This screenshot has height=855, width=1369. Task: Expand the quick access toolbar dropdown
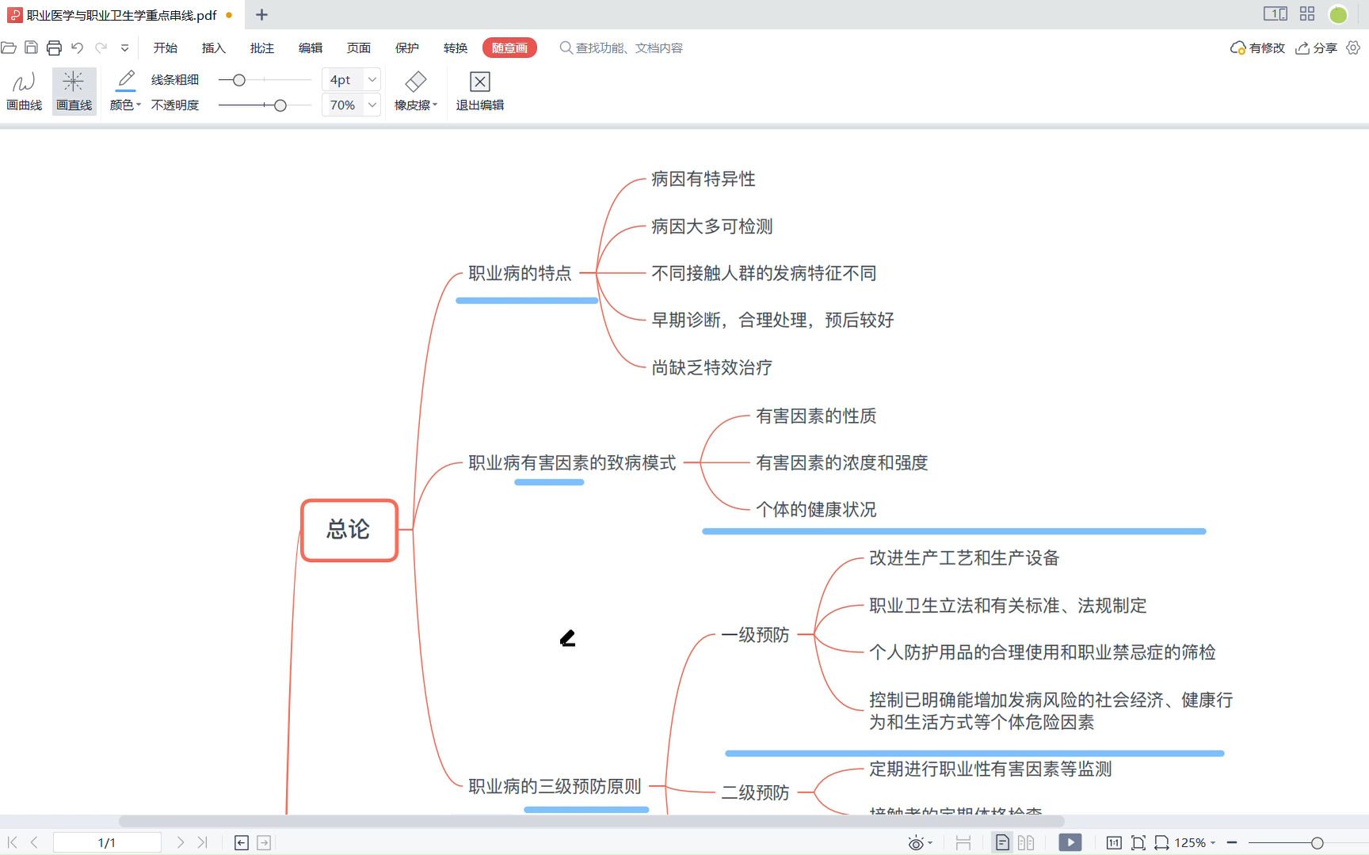coord(124,48)
